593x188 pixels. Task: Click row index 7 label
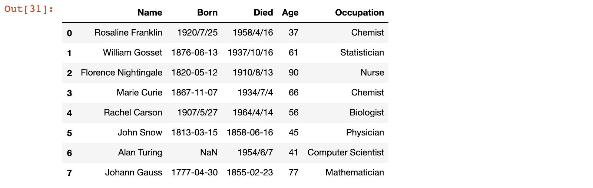tap(69, 173)
